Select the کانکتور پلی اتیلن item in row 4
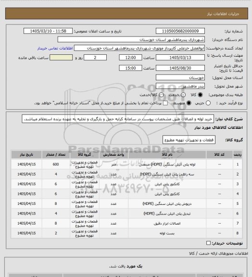Image resolution: width=252 pixels, height=277 pixels. 167,194
